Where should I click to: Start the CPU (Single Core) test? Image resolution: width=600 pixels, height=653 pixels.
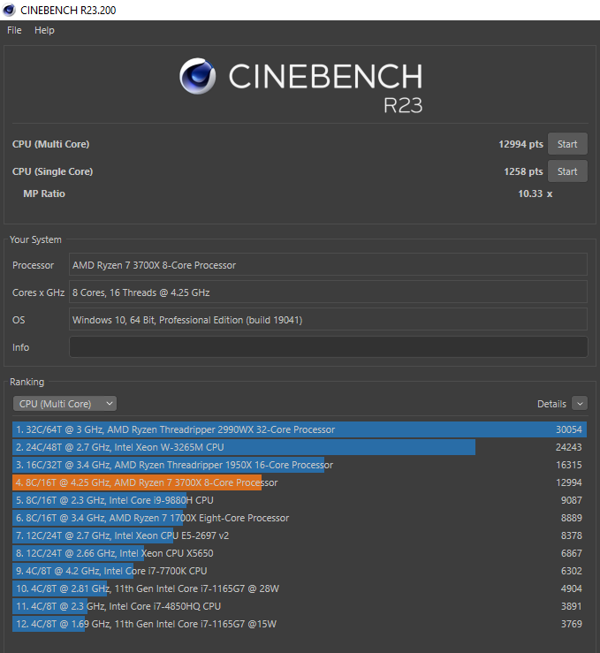pyautogui.click(x=567, y=171)
